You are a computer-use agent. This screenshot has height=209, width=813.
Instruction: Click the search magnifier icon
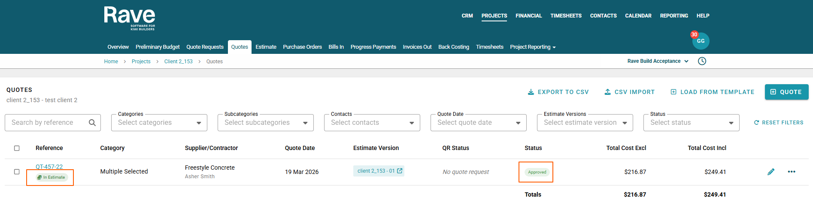point(92,123)
